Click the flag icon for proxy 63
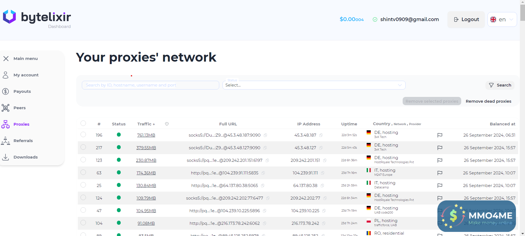Image resolution: width=525 pixels, height=236 pixels. [x=440, y=173]
